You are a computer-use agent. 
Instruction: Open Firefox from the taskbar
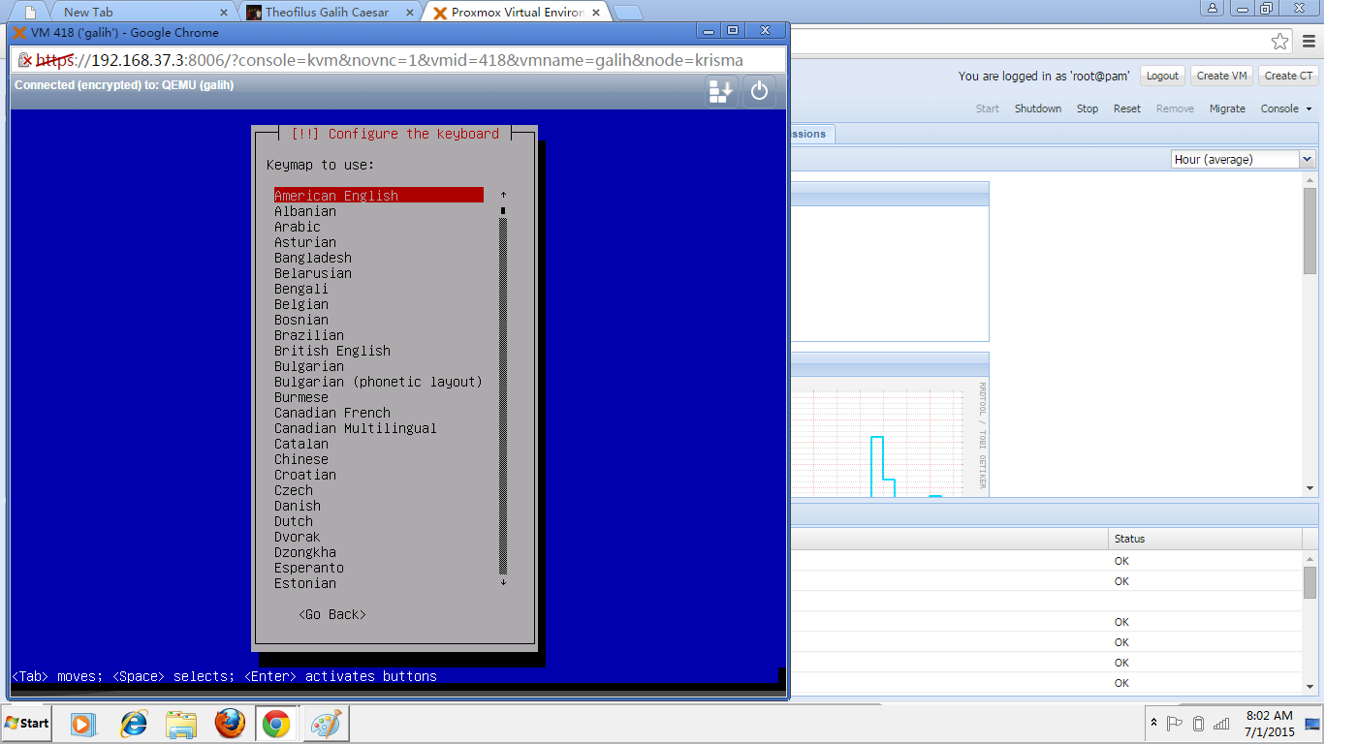[x=230, y=723]
